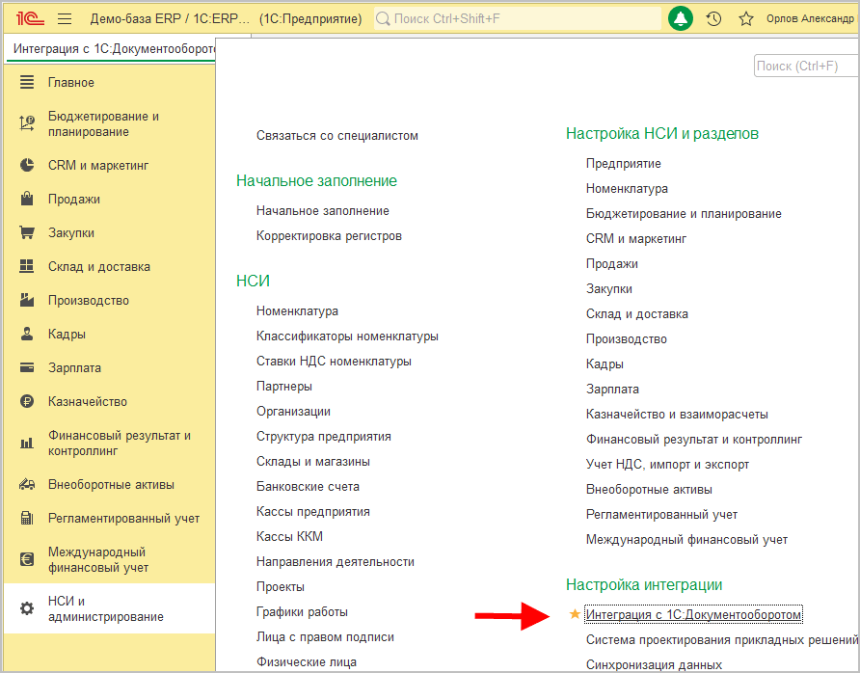Open Лица с правом подписи link
The width and height of the screenshot is (860, 673).
point(325,636)
